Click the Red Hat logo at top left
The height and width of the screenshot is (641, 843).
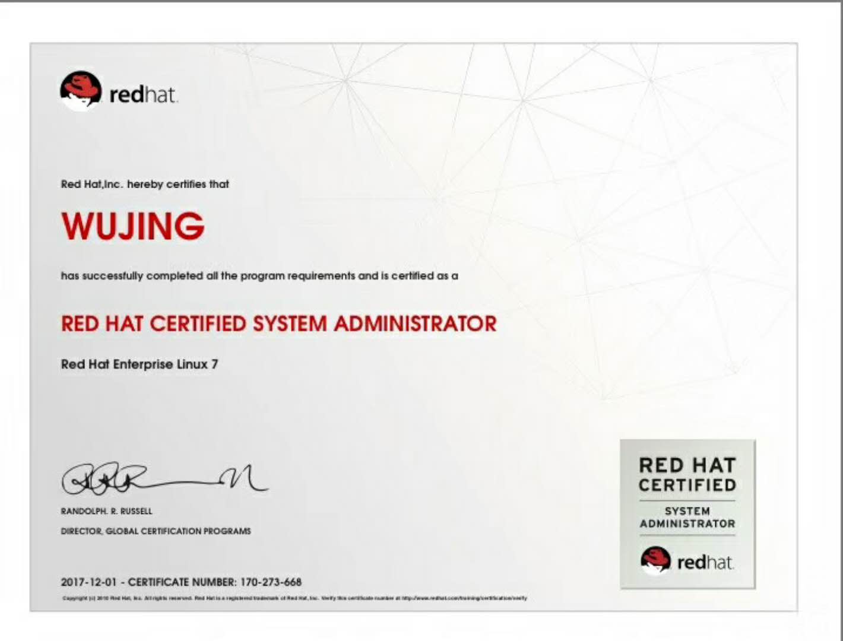(x=119, y=91)
